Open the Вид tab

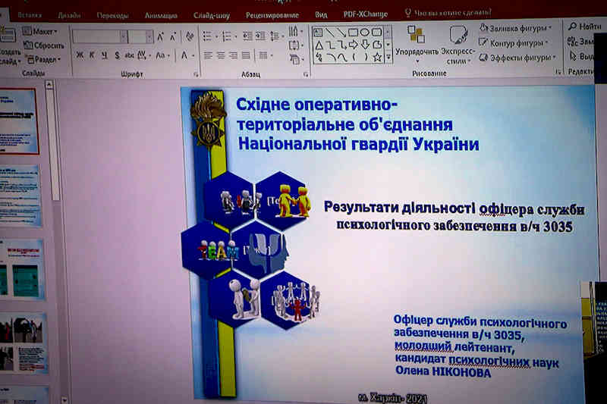(x=321, y=14)
